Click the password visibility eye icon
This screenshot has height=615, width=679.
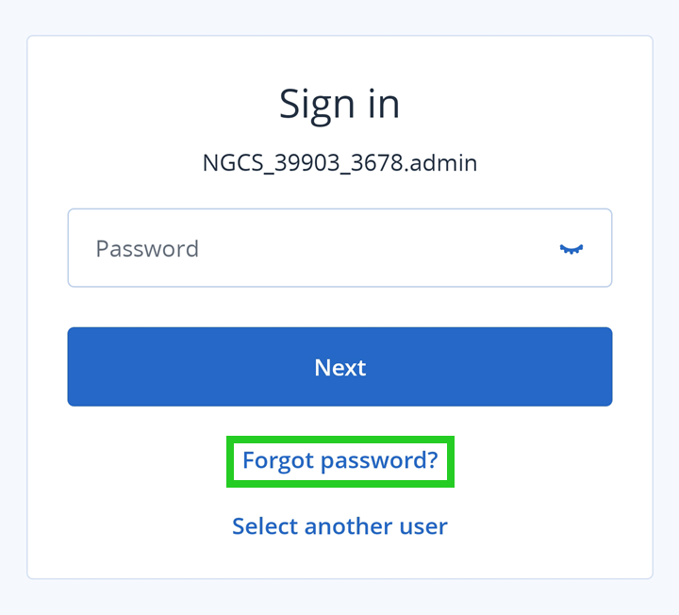pyautogui.click(x=571, y=249)
